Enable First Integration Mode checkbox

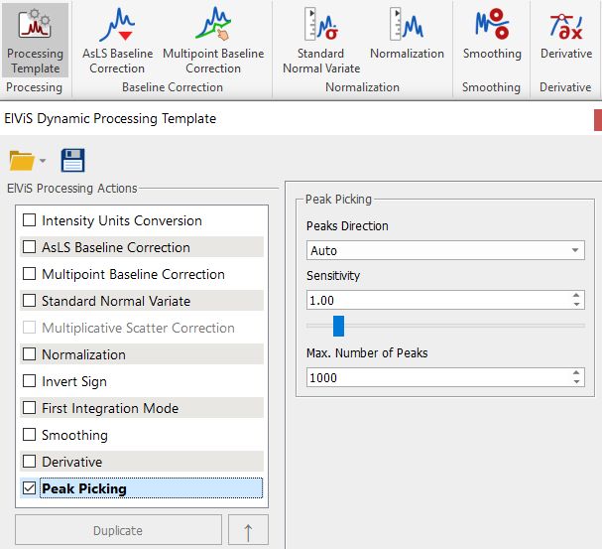[29, 408]
